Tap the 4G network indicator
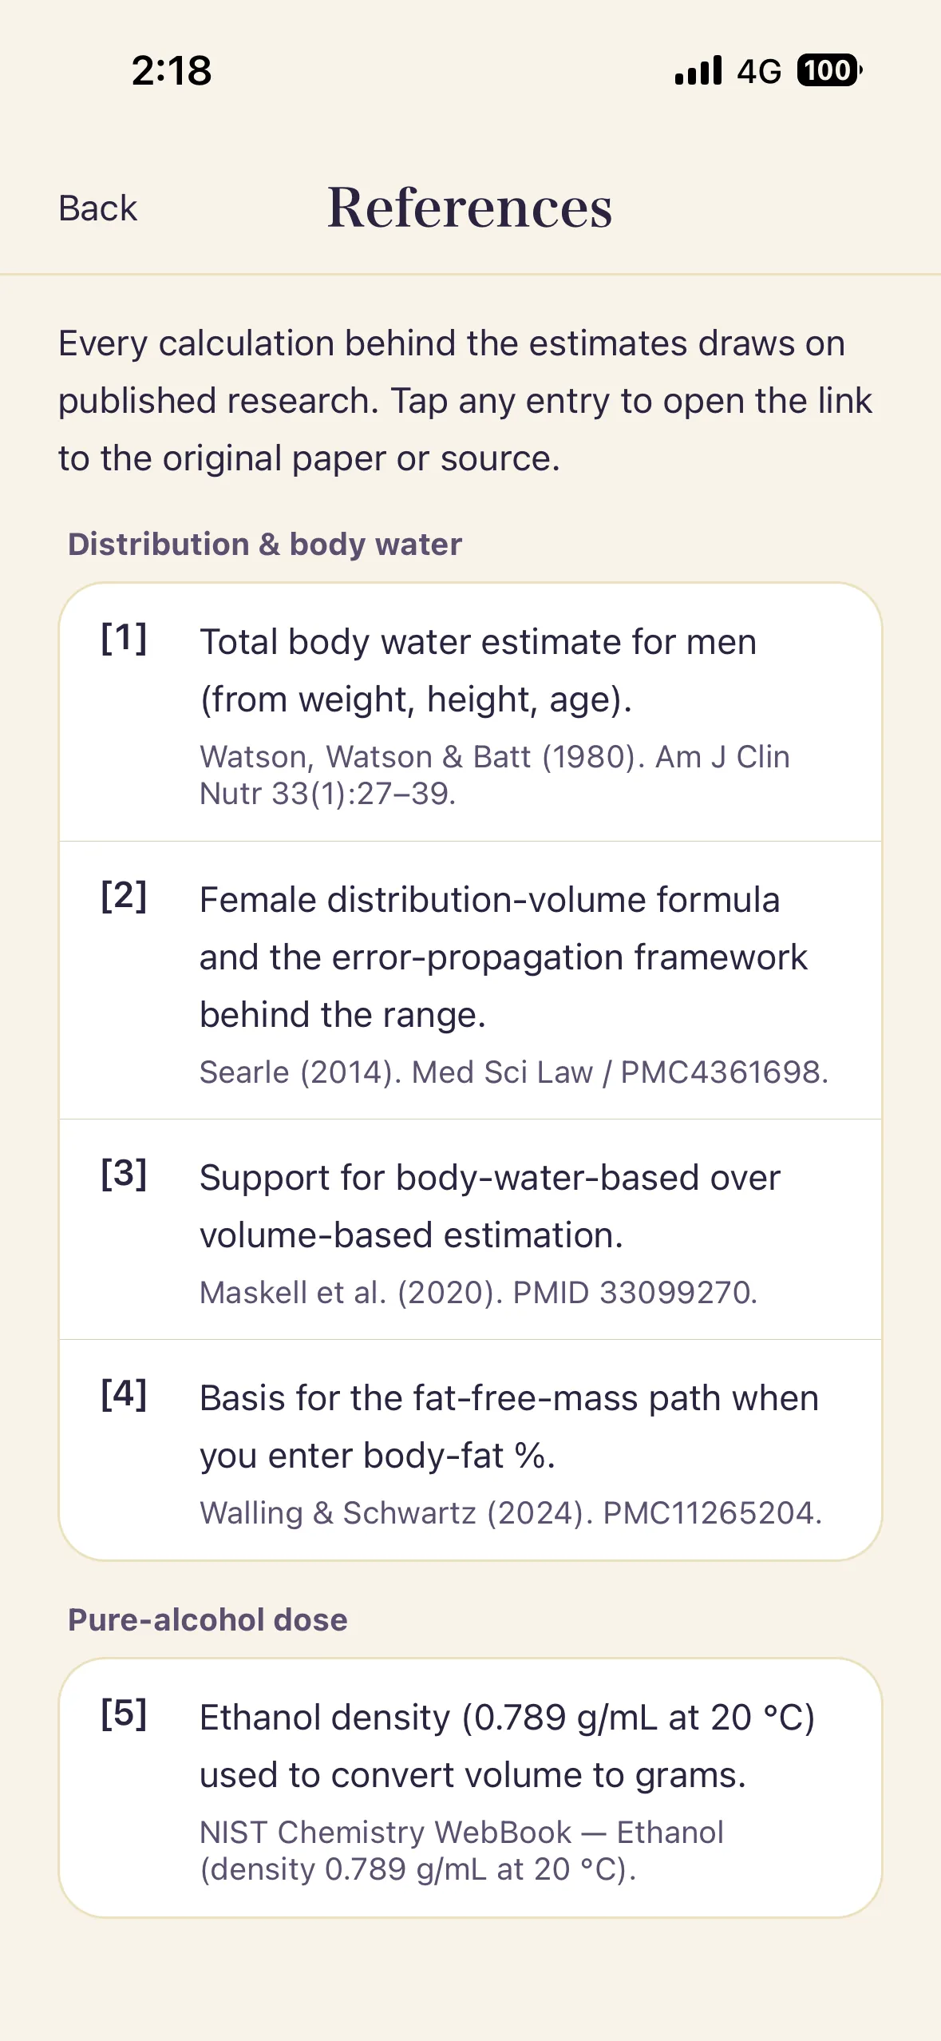 758,71
